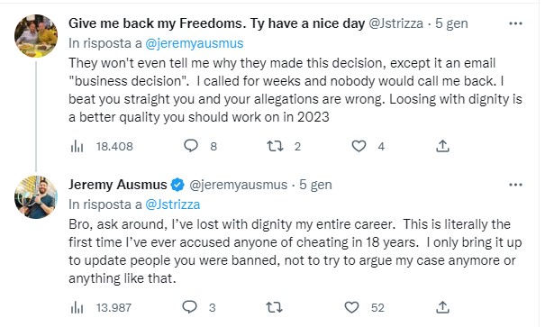Open Jeremy Ausmus display name profile
545x327 pixels.
click(117, 185)
